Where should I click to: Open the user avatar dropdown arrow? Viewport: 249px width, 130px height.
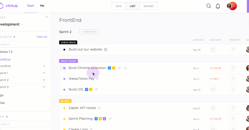pyautogui.click(x=239, y=6)
